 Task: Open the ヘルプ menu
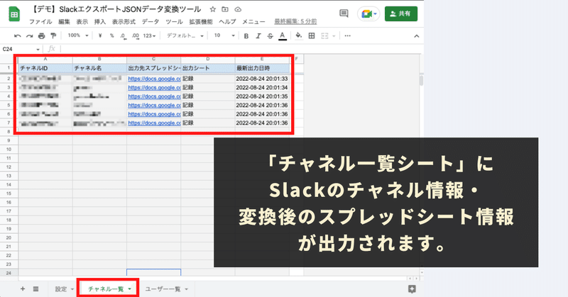[227, 22]
